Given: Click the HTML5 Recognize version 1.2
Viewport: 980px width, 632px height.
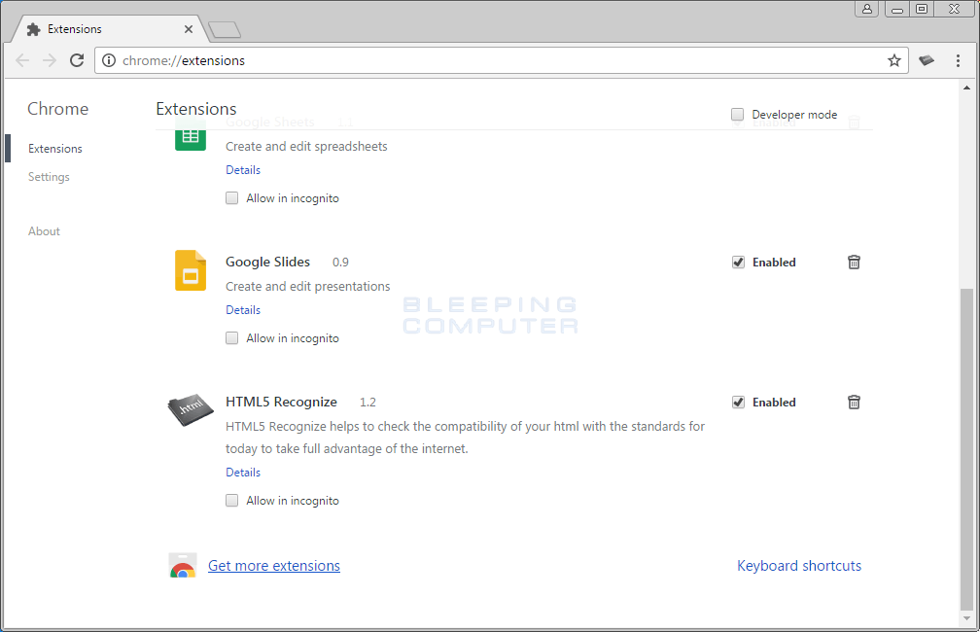Looking at the screenshot, I should [367, 403].
